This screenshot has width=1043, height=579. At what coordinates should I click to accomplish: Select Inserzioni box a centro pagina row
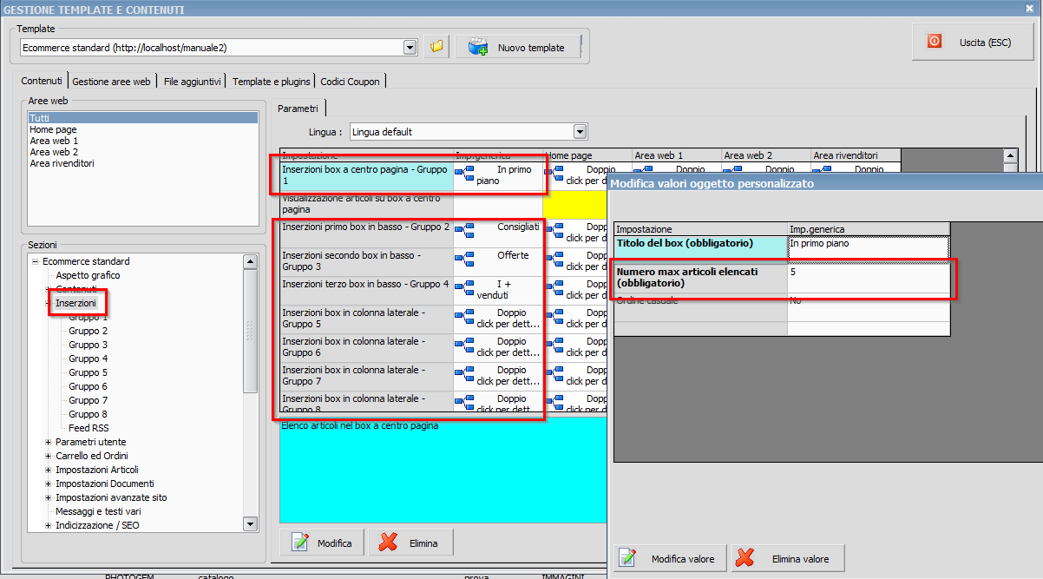[x=366, y=175]
